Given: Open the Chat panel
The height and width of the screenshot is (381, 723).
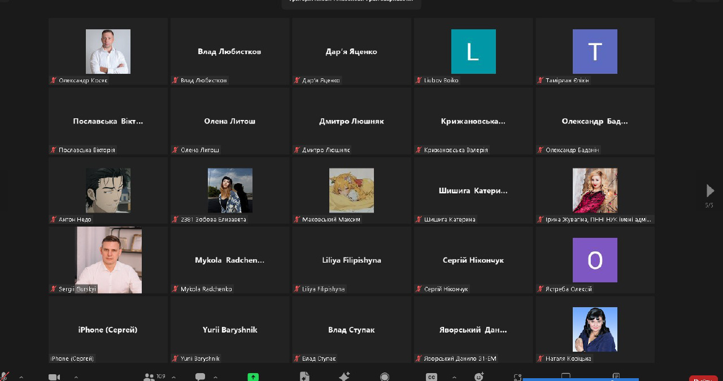Looking at the screenshot, I should tap(200, 377).
